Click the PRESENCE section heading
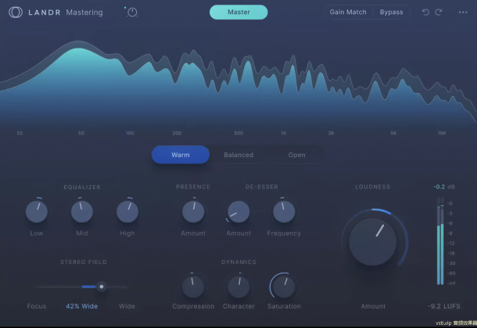 pyautogui.click(x=193, y=187)
